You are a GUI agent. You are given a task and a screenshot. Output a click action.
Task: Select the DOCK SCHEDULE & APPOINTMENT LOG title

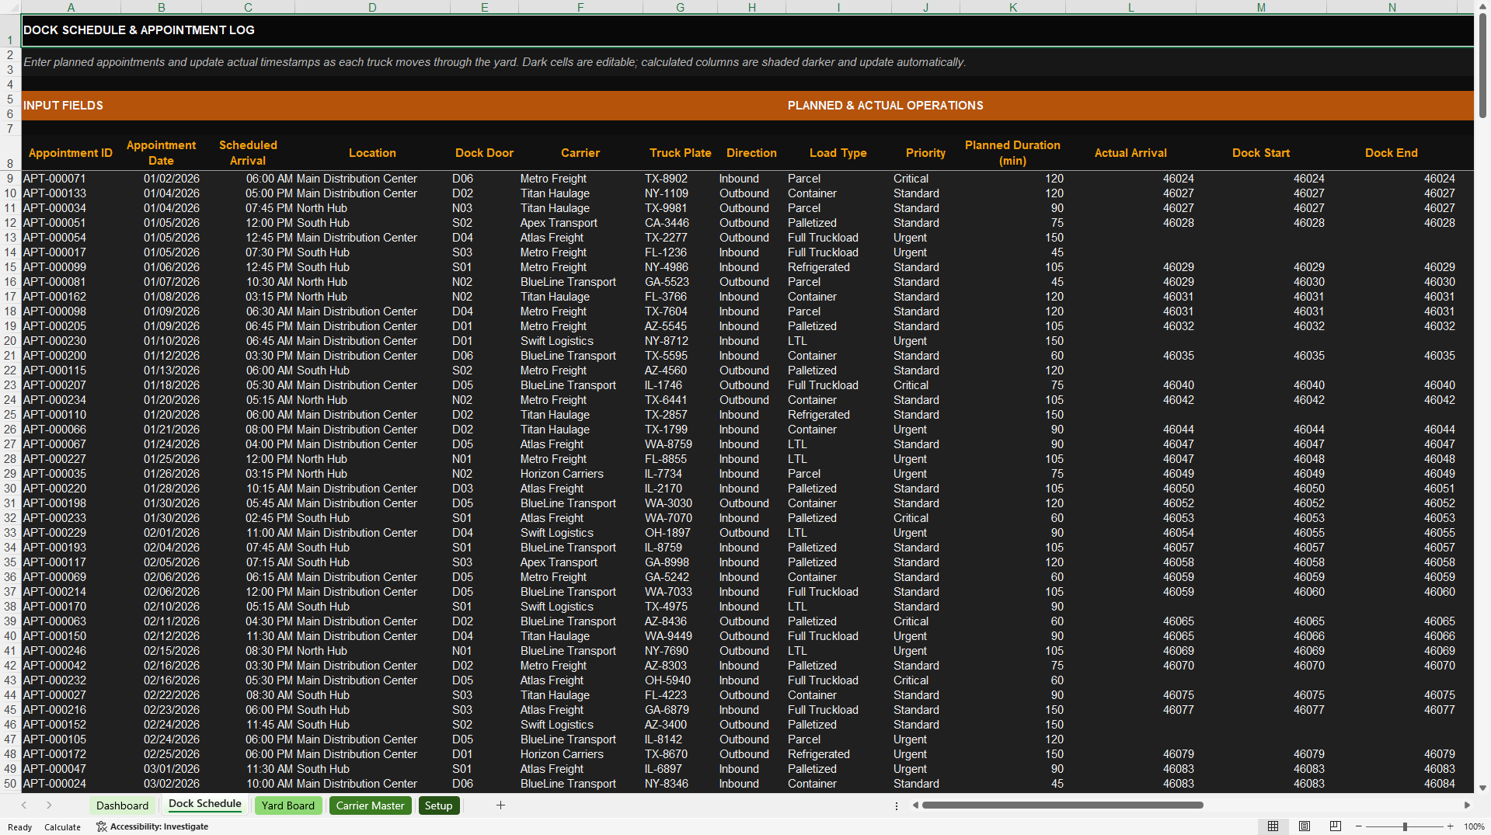point(139,30)
